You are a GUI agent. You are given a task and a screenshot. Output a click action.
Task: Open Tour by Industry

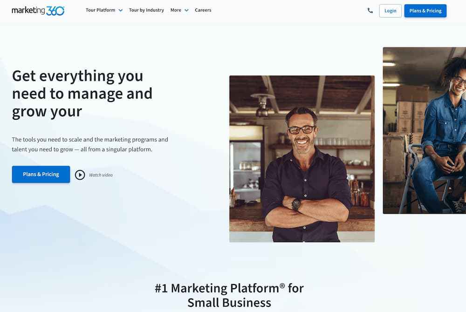tap(146, 10)
